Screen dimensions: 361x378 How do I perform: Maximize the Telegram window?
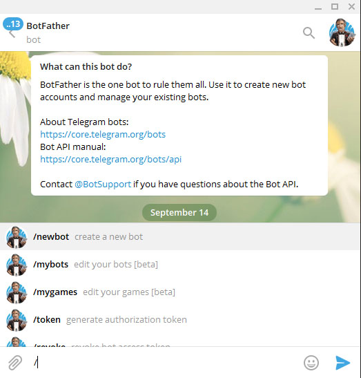[335, 6]
